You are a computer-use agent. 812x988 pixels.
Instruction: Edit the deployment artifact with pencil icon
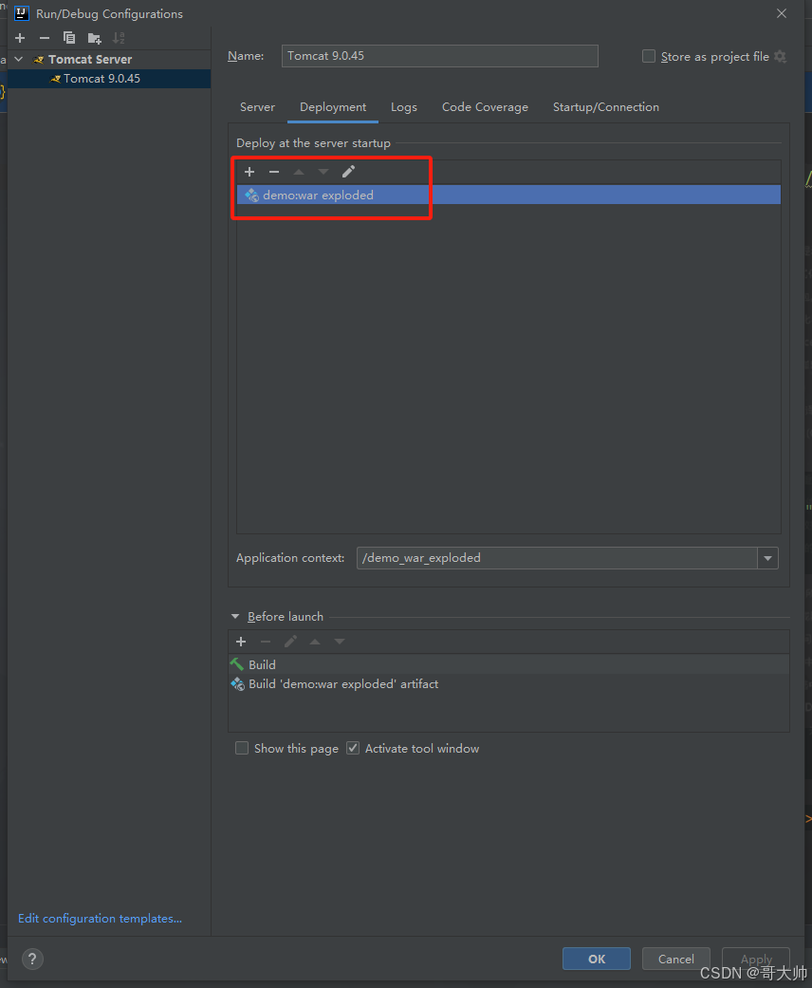click(x=348, y=172)
